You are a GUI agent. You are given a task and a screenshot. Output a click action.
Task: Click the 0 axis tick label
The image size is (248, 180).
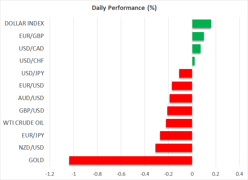click(192, 174)
